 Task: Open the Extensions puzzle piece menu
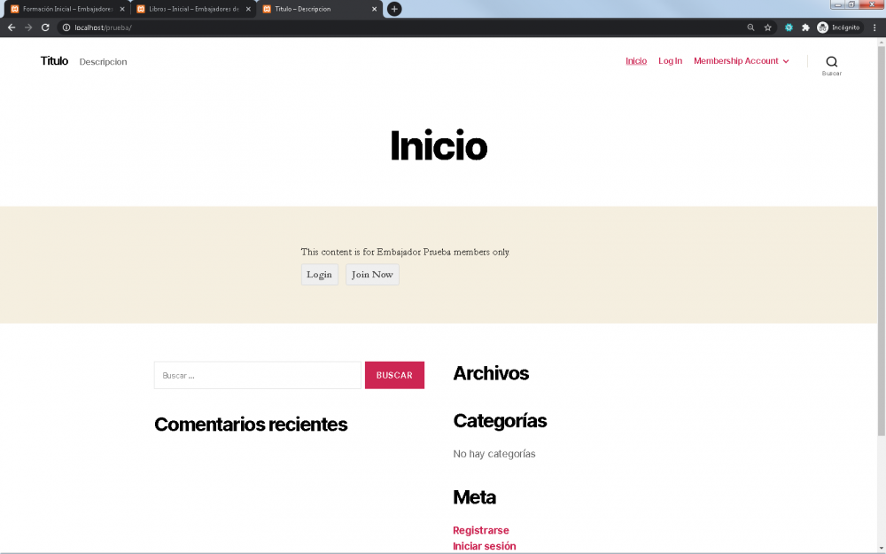805,27
